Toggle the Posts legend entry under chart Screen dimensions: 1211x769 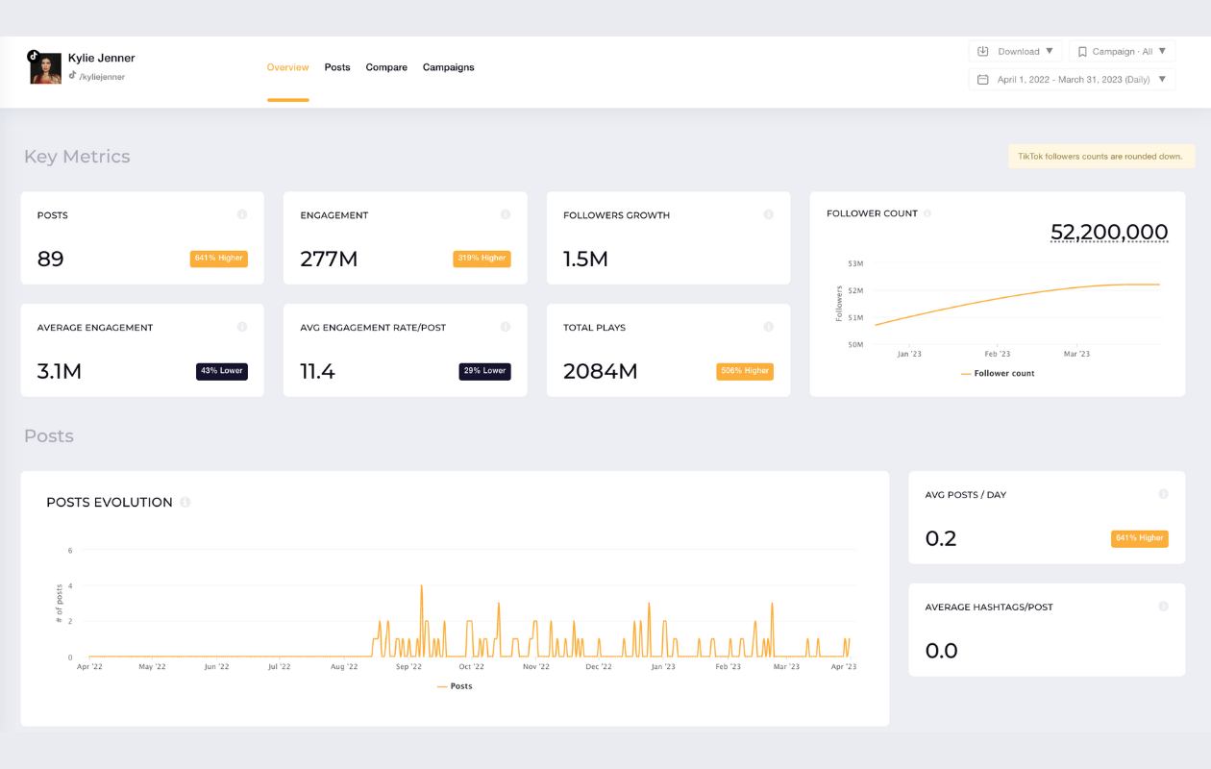coord(455,686)
